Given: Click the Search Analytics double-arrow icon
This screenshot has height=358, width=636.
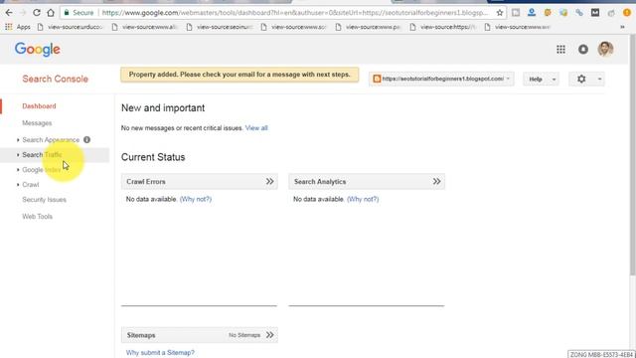Looking at the screenshot, I should click(x=436, y=181).
